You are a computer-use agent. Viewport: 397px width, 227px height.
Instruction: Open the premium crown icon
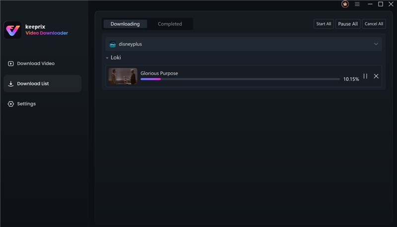pyautogui.click(x=345, y=4)
